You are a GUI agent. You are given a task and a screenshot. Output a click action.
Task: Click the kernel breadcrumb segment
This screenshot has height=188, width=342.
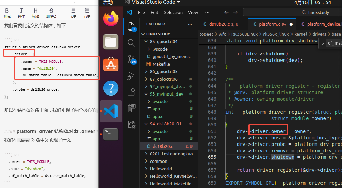pos(301,34)
